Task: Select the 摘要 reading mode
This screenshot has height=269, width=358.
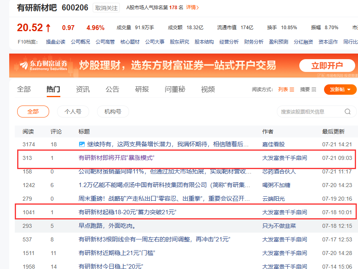Action: tap(308, 89)
